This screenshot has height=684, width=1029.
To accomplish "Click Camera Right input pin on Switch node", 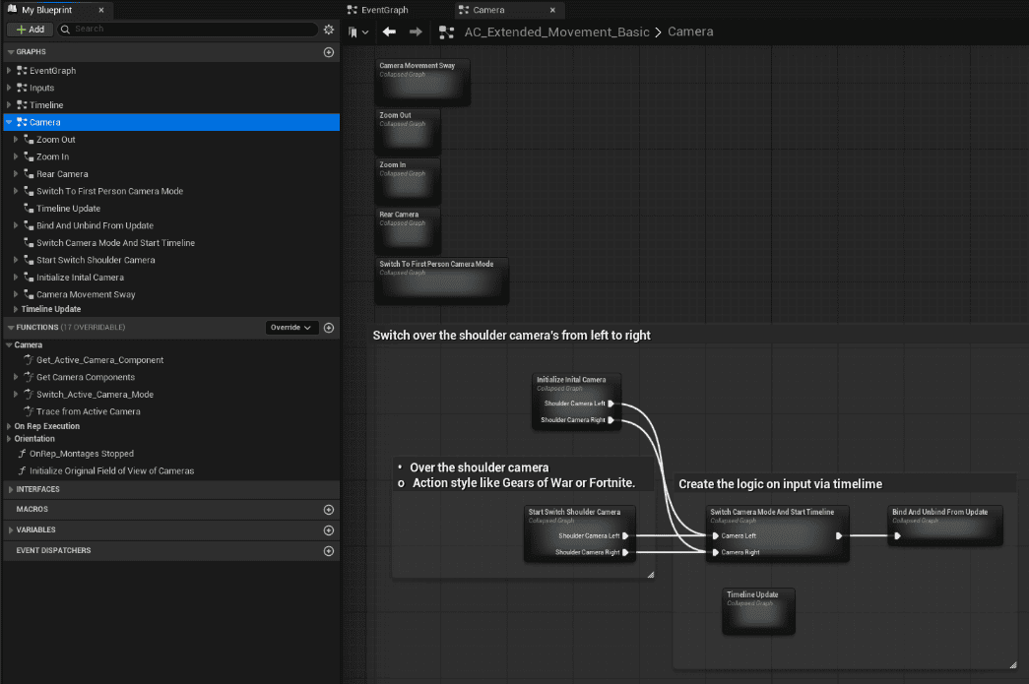I will click(715, 552).
